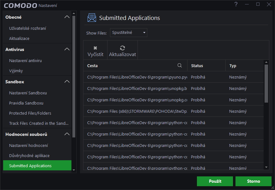The height and width of the screenshot is (190, 275).
Task: Collapse the Obecné section
Action: coord(67,17)
